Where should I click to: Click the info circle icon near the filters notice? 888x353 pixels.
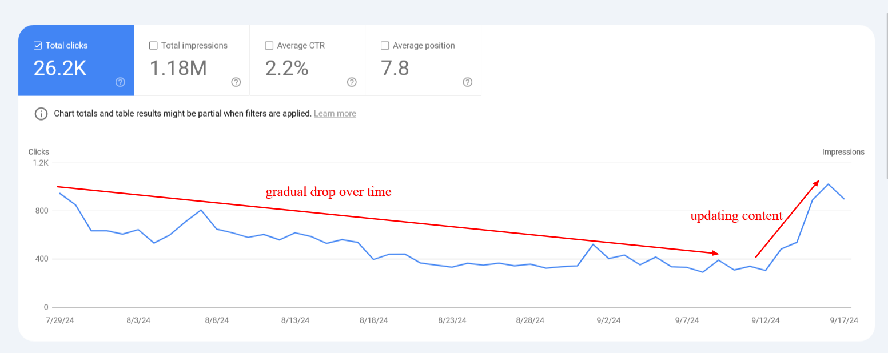(x=41, y=114)
